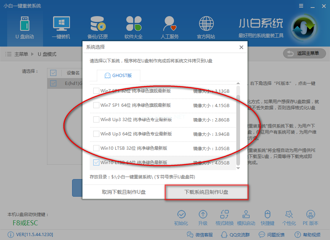Open the hamburger menu at top right
This screenshot has width=330, height=240.
301,6
